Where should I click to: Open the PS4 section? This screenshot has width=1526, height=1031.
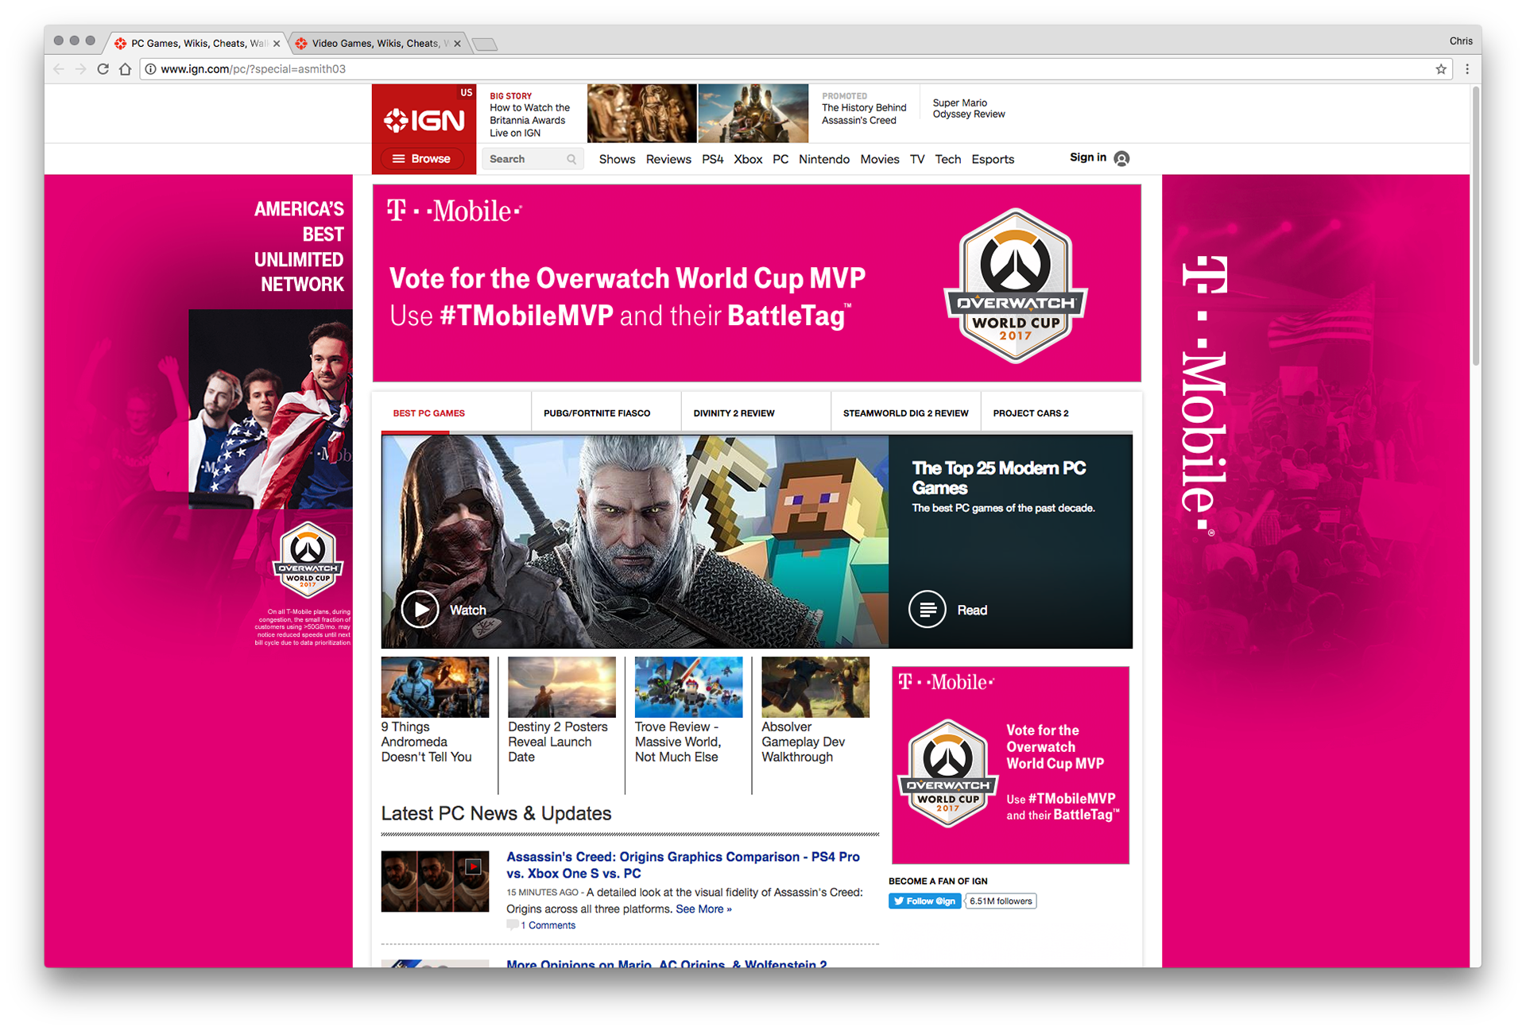click(712, 159)
